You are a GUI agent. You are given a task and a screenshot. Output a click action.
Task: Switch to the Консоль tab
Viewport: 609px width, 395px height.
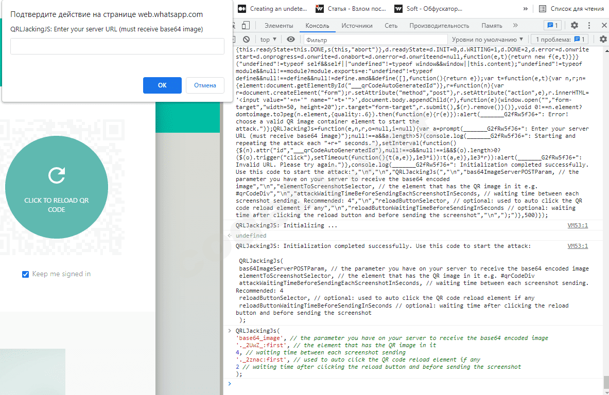[317, 26]
